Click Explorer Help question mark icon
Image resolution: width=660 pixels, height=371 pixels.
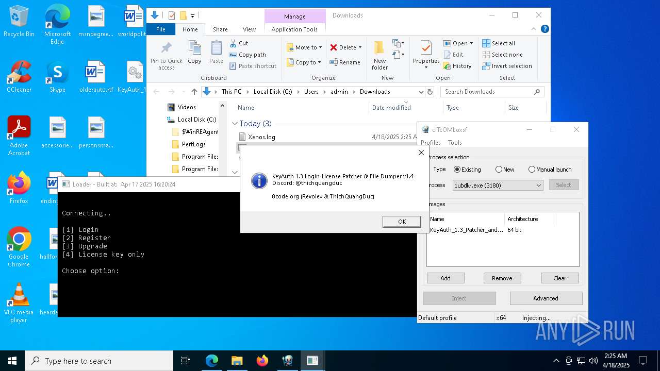544,29
